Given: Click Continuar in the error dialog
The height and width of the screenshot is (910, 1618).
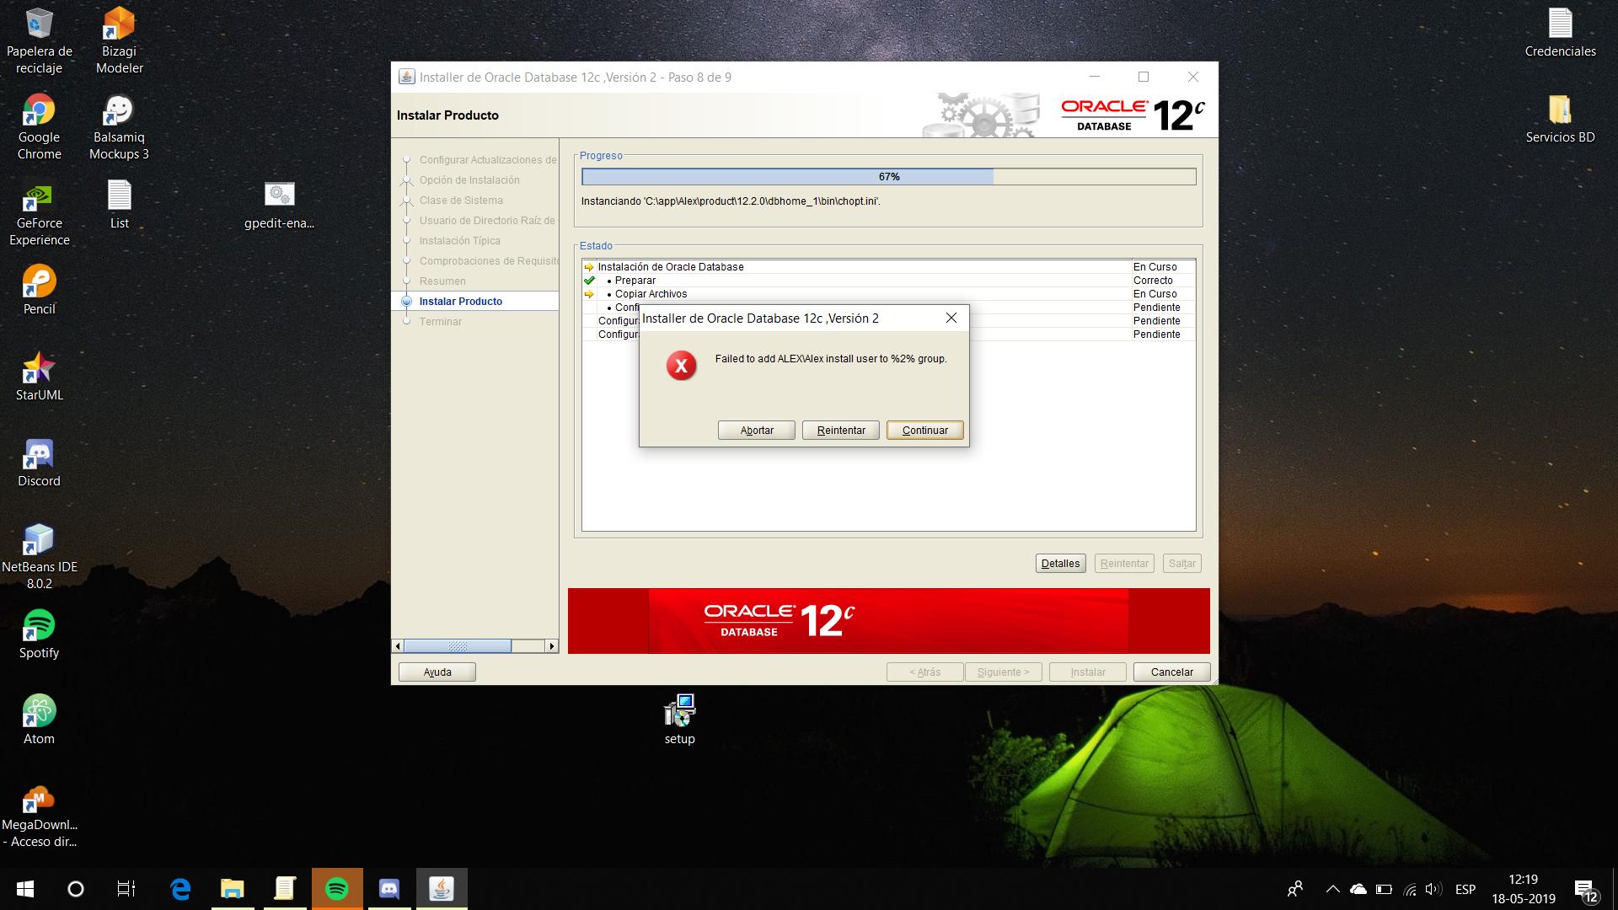Looking at the screenshot, I should [924, 430].
